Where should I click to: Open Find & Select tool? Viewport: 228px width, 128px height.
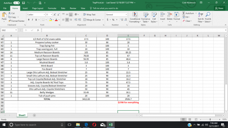208,17
